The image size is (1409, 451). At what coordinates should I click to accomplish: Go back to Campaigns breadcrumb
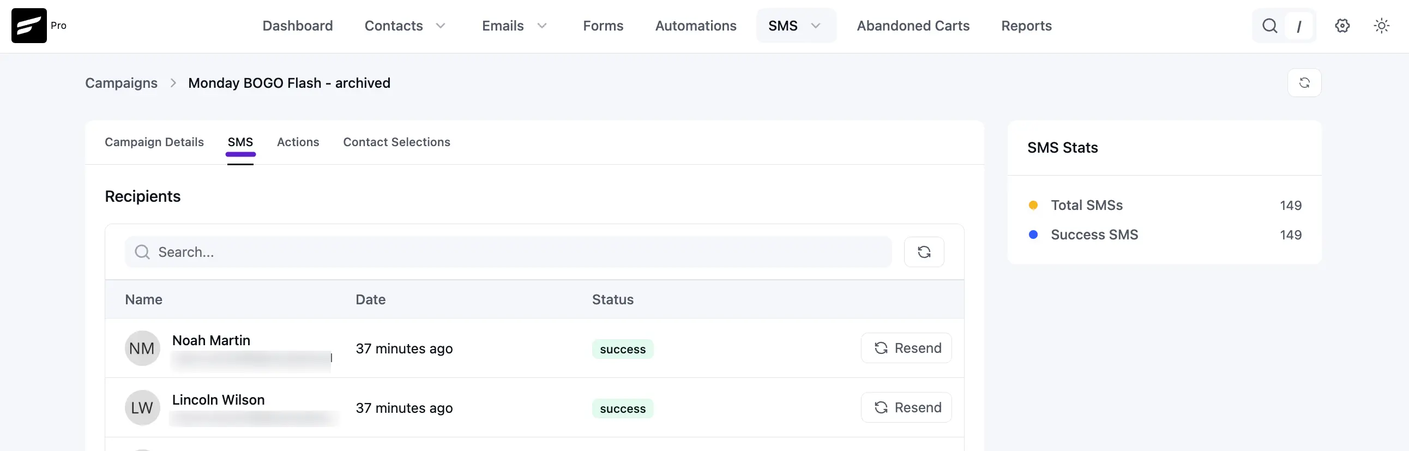121,83
